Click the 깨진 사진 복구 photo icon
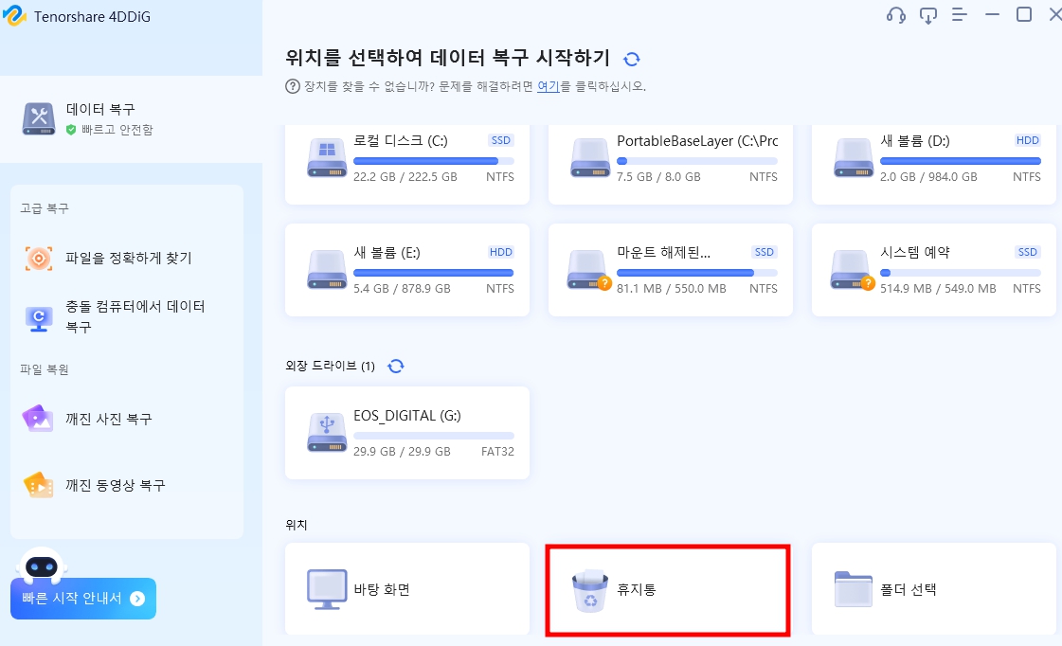This screenshot has width=1062, height=646. pos(38,420)
